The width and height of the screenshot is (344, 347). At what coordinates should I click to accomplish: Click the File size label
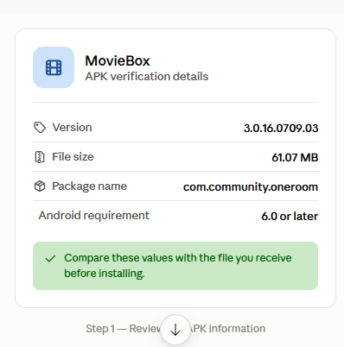[x=73, y=157]
